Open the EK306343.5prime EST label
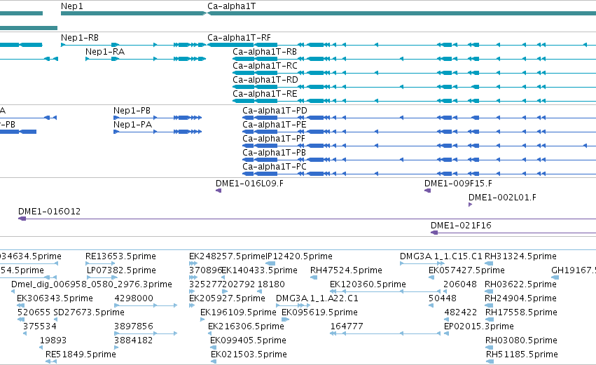Image resolution: width=596 pixels, height=365 pixels. (55, 299)
